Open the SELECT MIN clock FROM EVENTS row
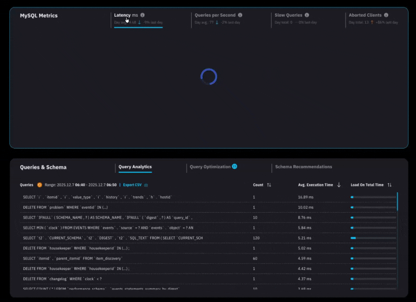The height and width of the screenshot is (302, 416). coord(208,228)
